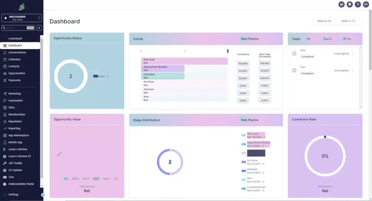Viewport: 372px width, 201px height.
Task: Click the megaphone announcements icon
Action: pos(341,4)
